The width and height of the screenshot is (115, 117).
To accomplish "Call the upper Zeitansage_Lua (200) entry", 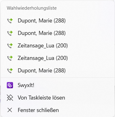I will pos(57,46).
